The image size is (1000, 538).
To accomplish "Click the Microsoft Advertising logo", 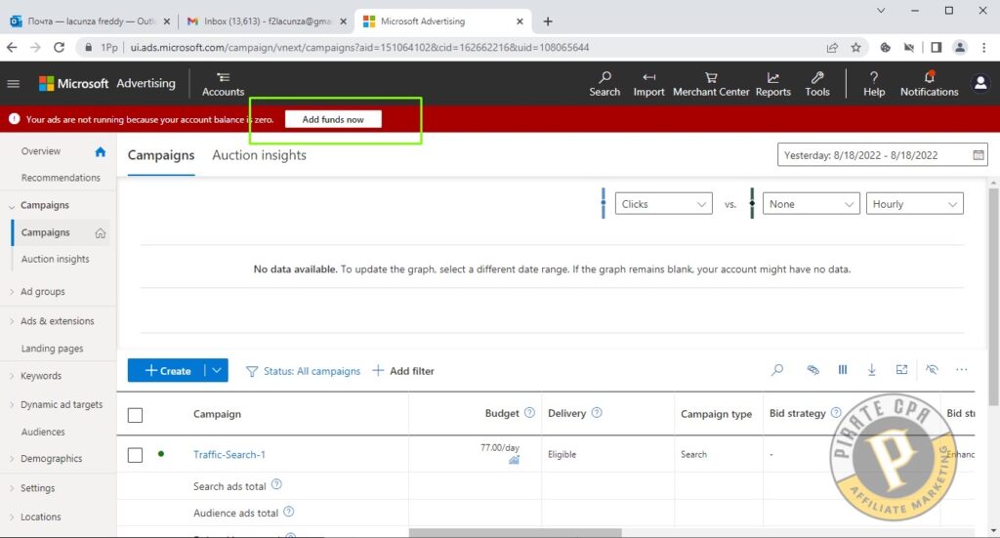I will point(107,84).
